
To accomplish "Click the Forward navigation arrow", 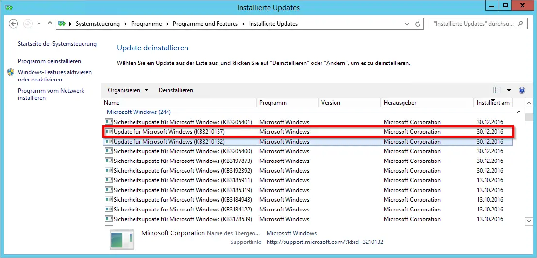I will point(27,24).
